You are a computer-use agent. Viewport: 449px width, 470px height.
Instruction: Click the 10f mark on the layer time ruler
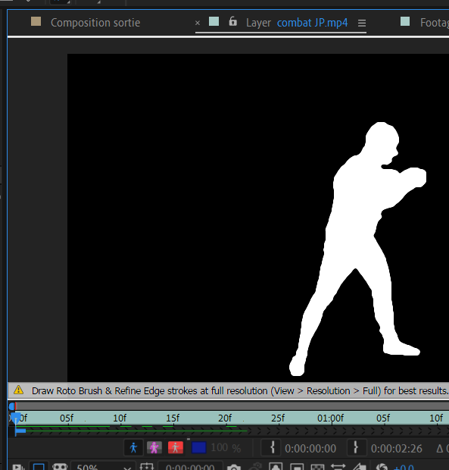pyautogui.click(x=120, y=418)
